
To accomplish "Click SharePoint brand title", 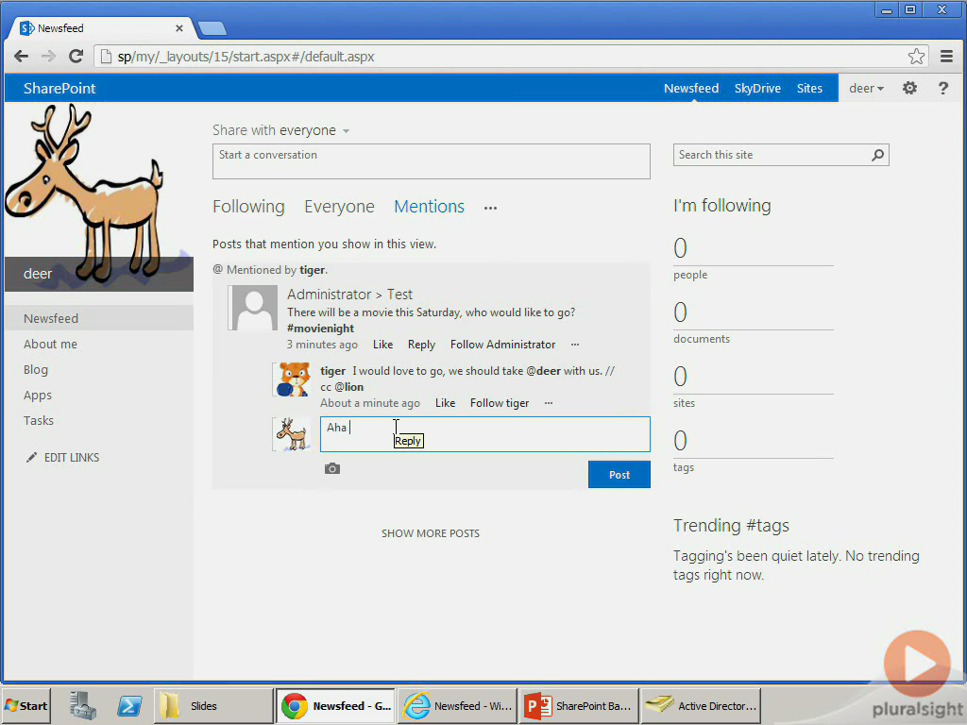I will [x=59, y=88].
